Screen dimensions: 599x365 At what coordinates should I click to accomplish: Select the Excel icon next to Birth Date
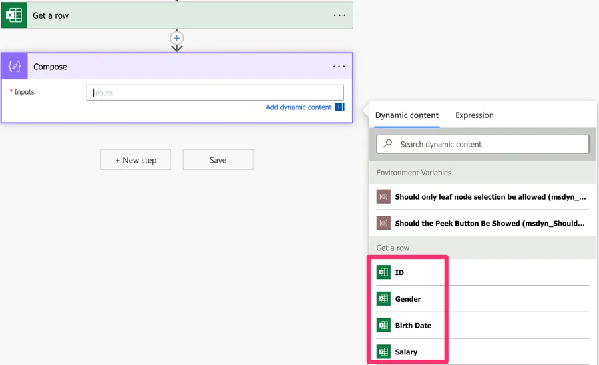click(383, 326)
